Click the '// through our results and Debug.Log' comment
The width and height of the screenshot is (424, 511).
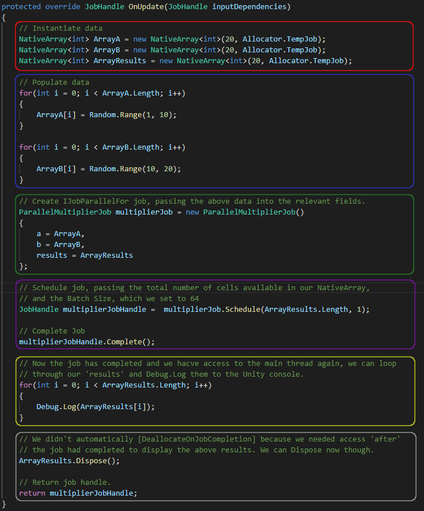(161, 374)
